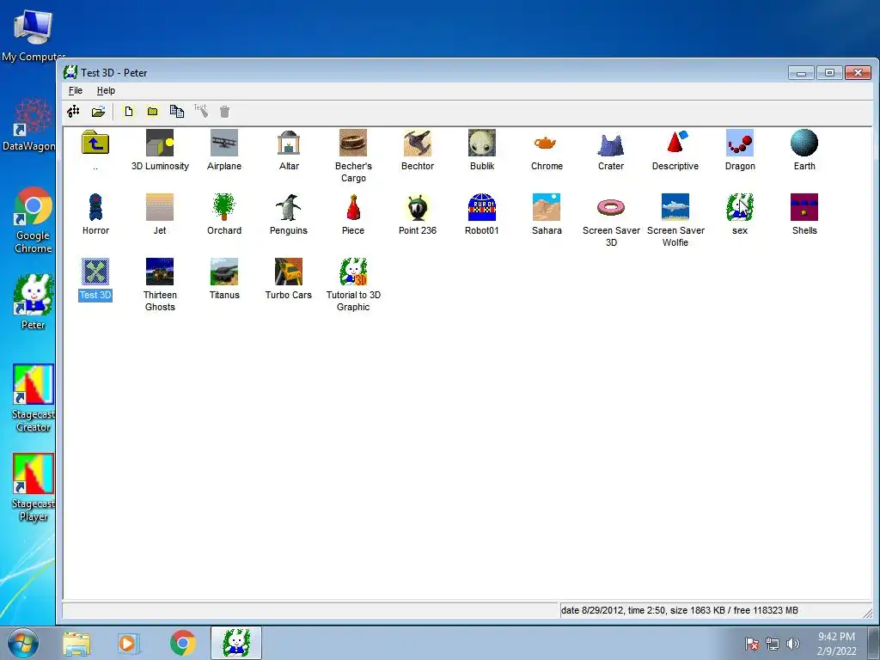
Task: Select the Jet program icon
Action: point(160,207)
